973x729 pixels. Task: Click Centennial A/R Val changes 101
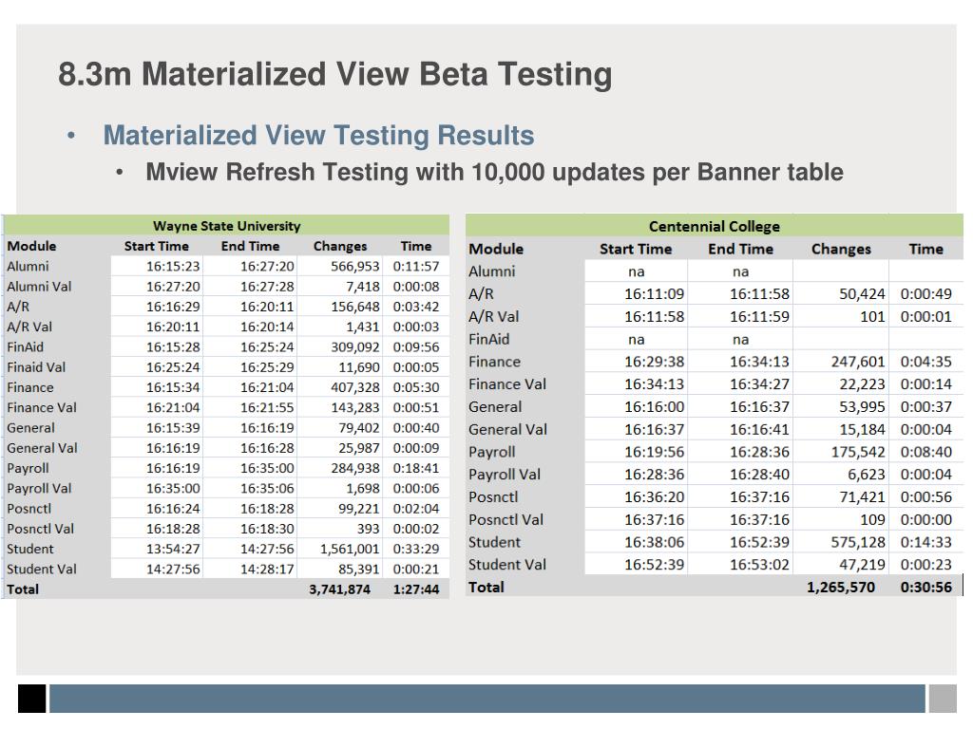click(x=872, y=317)
